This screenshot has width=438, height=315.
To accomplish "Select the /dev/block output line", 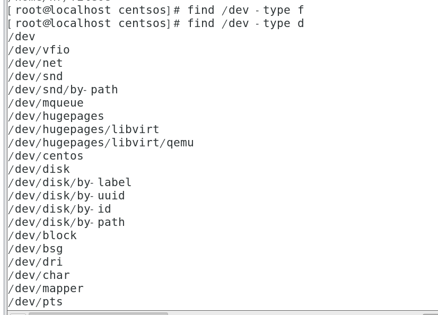I will pos(42,235).
